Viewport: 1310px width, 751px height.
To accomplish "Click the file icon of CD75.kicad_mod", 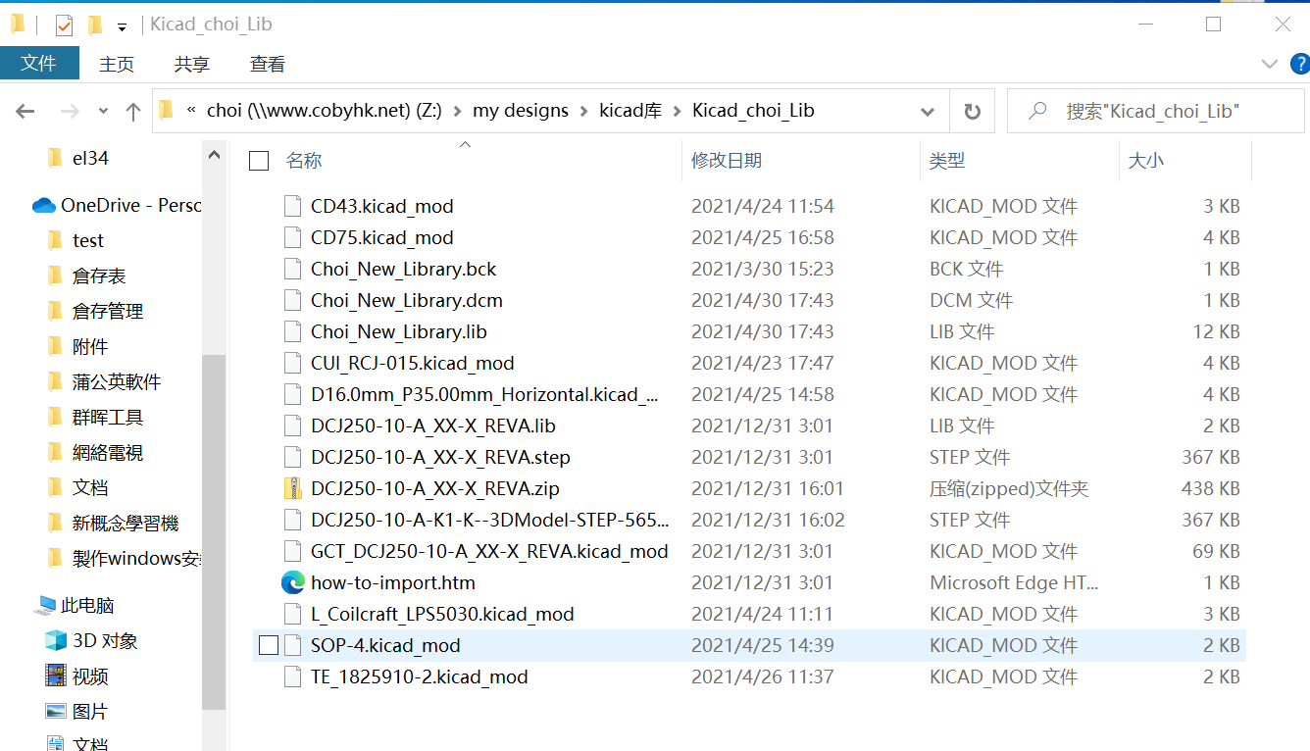I will pyautogui.click(x=292, y=237).
